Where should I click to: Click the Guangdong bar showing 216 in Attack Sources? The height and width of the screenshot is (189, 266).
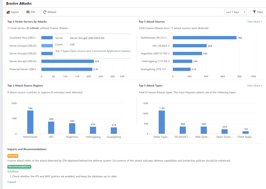(x=182, y=69)
